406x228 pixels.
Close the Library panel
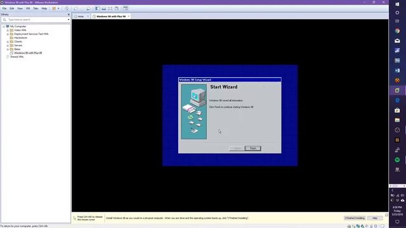(69, 15)
